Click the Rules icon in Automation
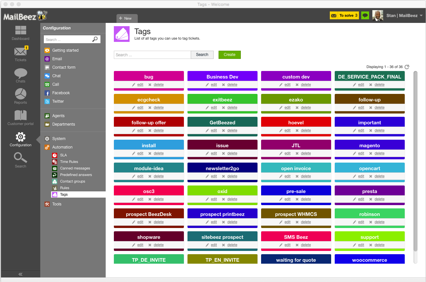The height and width of the screenshot is (282, 426). (55, 188)
